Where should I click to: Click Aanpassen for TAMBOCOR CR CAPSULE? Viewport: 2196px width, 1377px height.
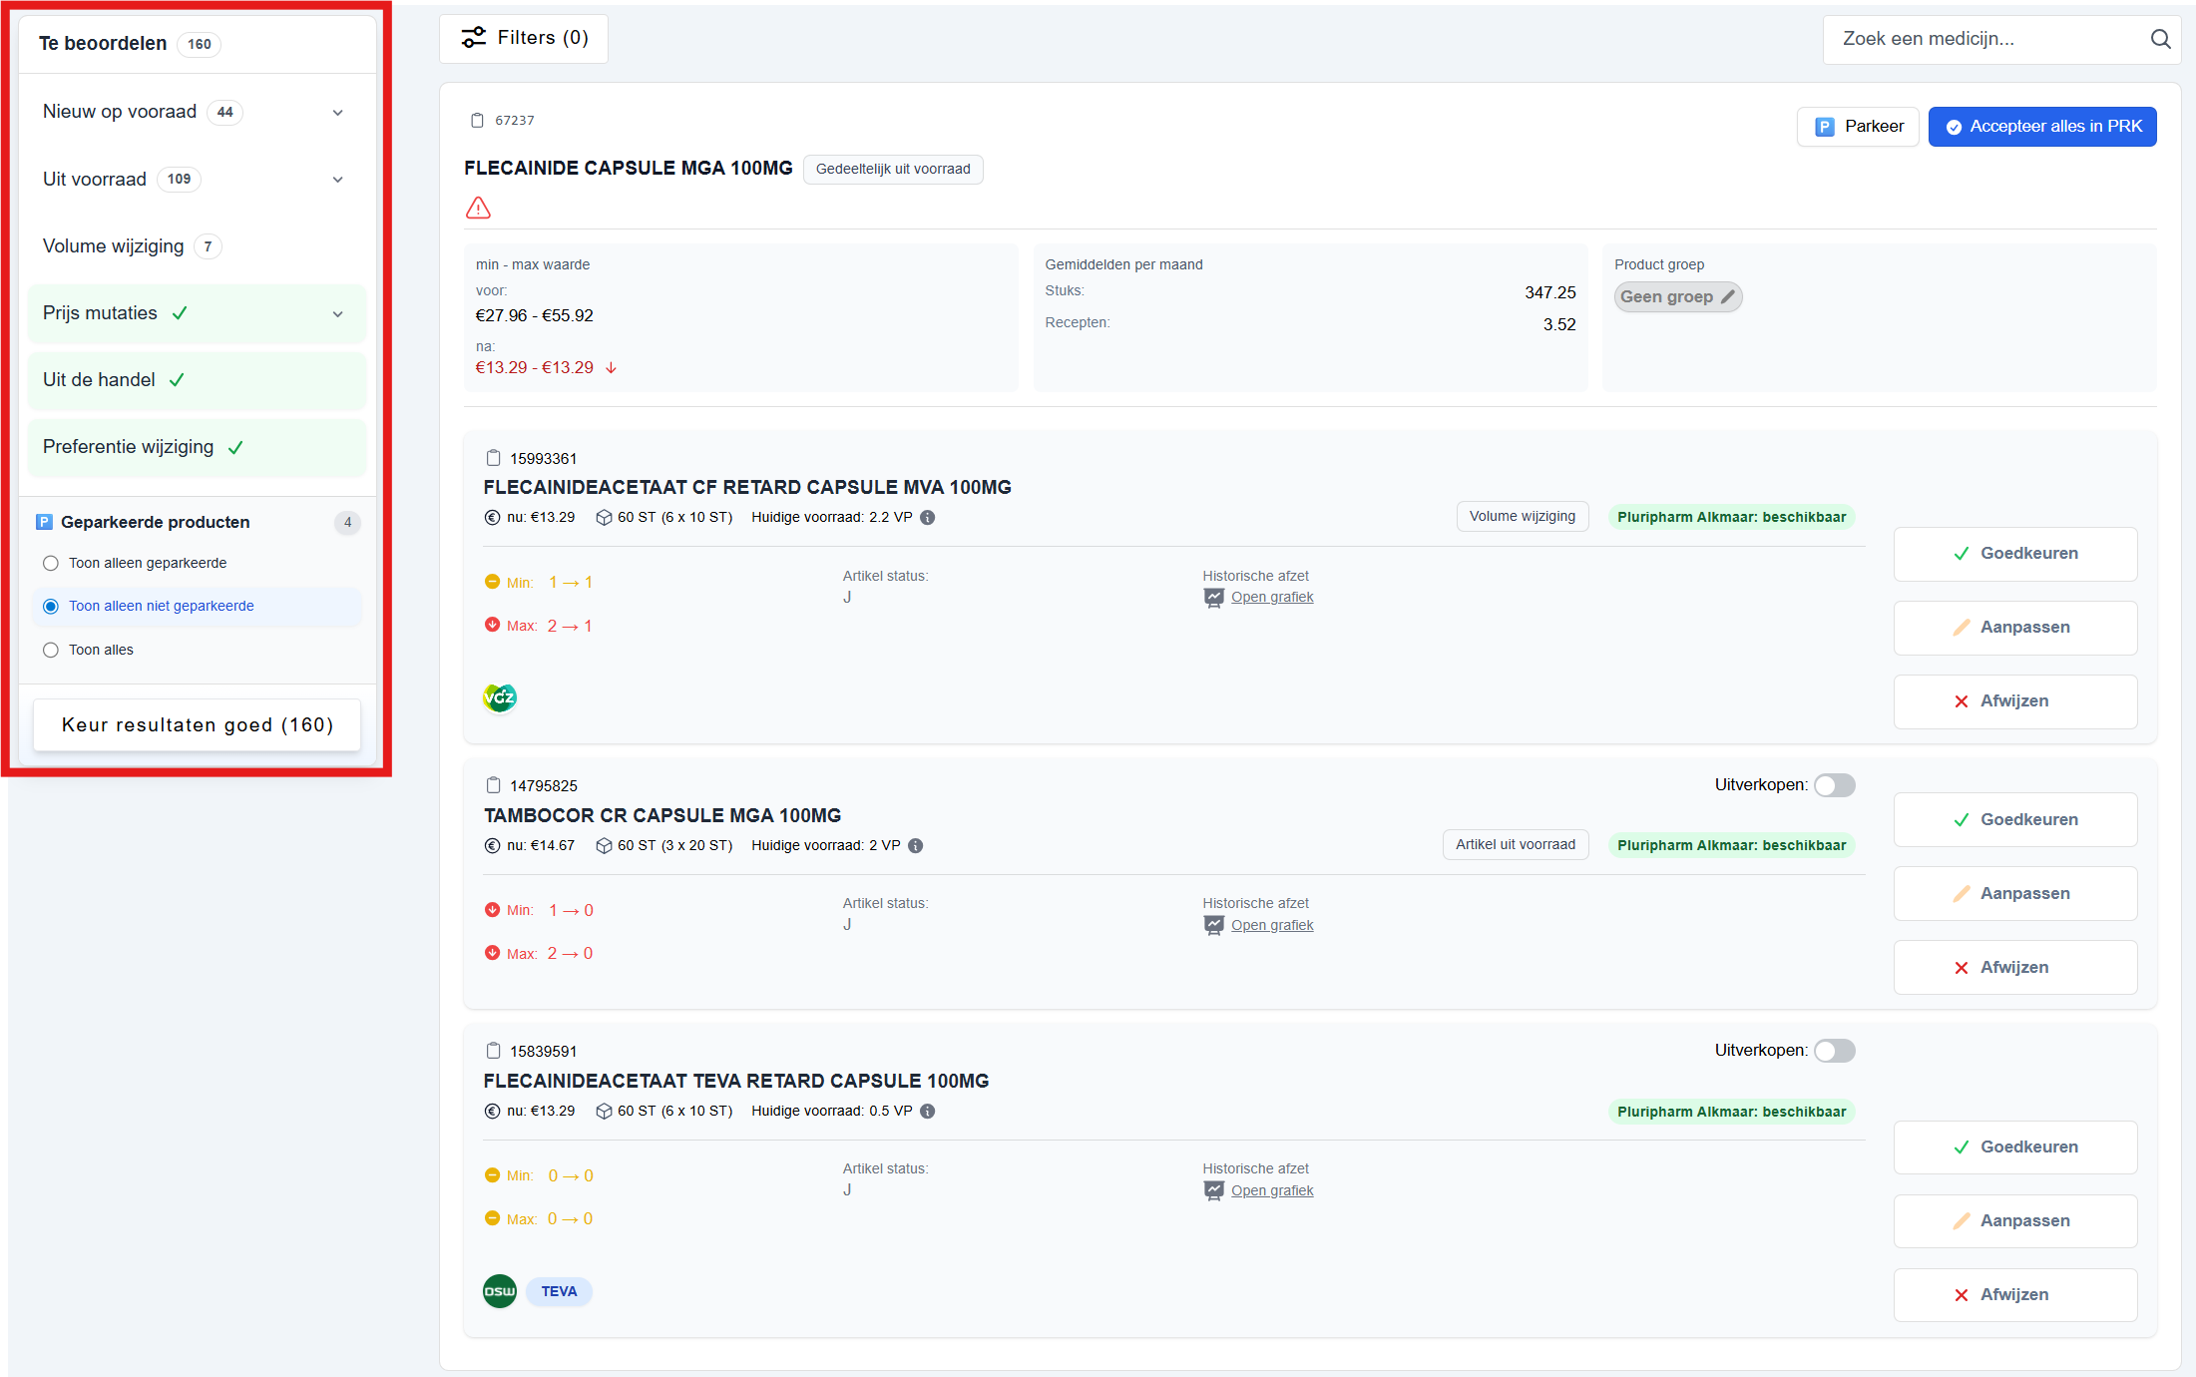click(x=2015, y=893)
